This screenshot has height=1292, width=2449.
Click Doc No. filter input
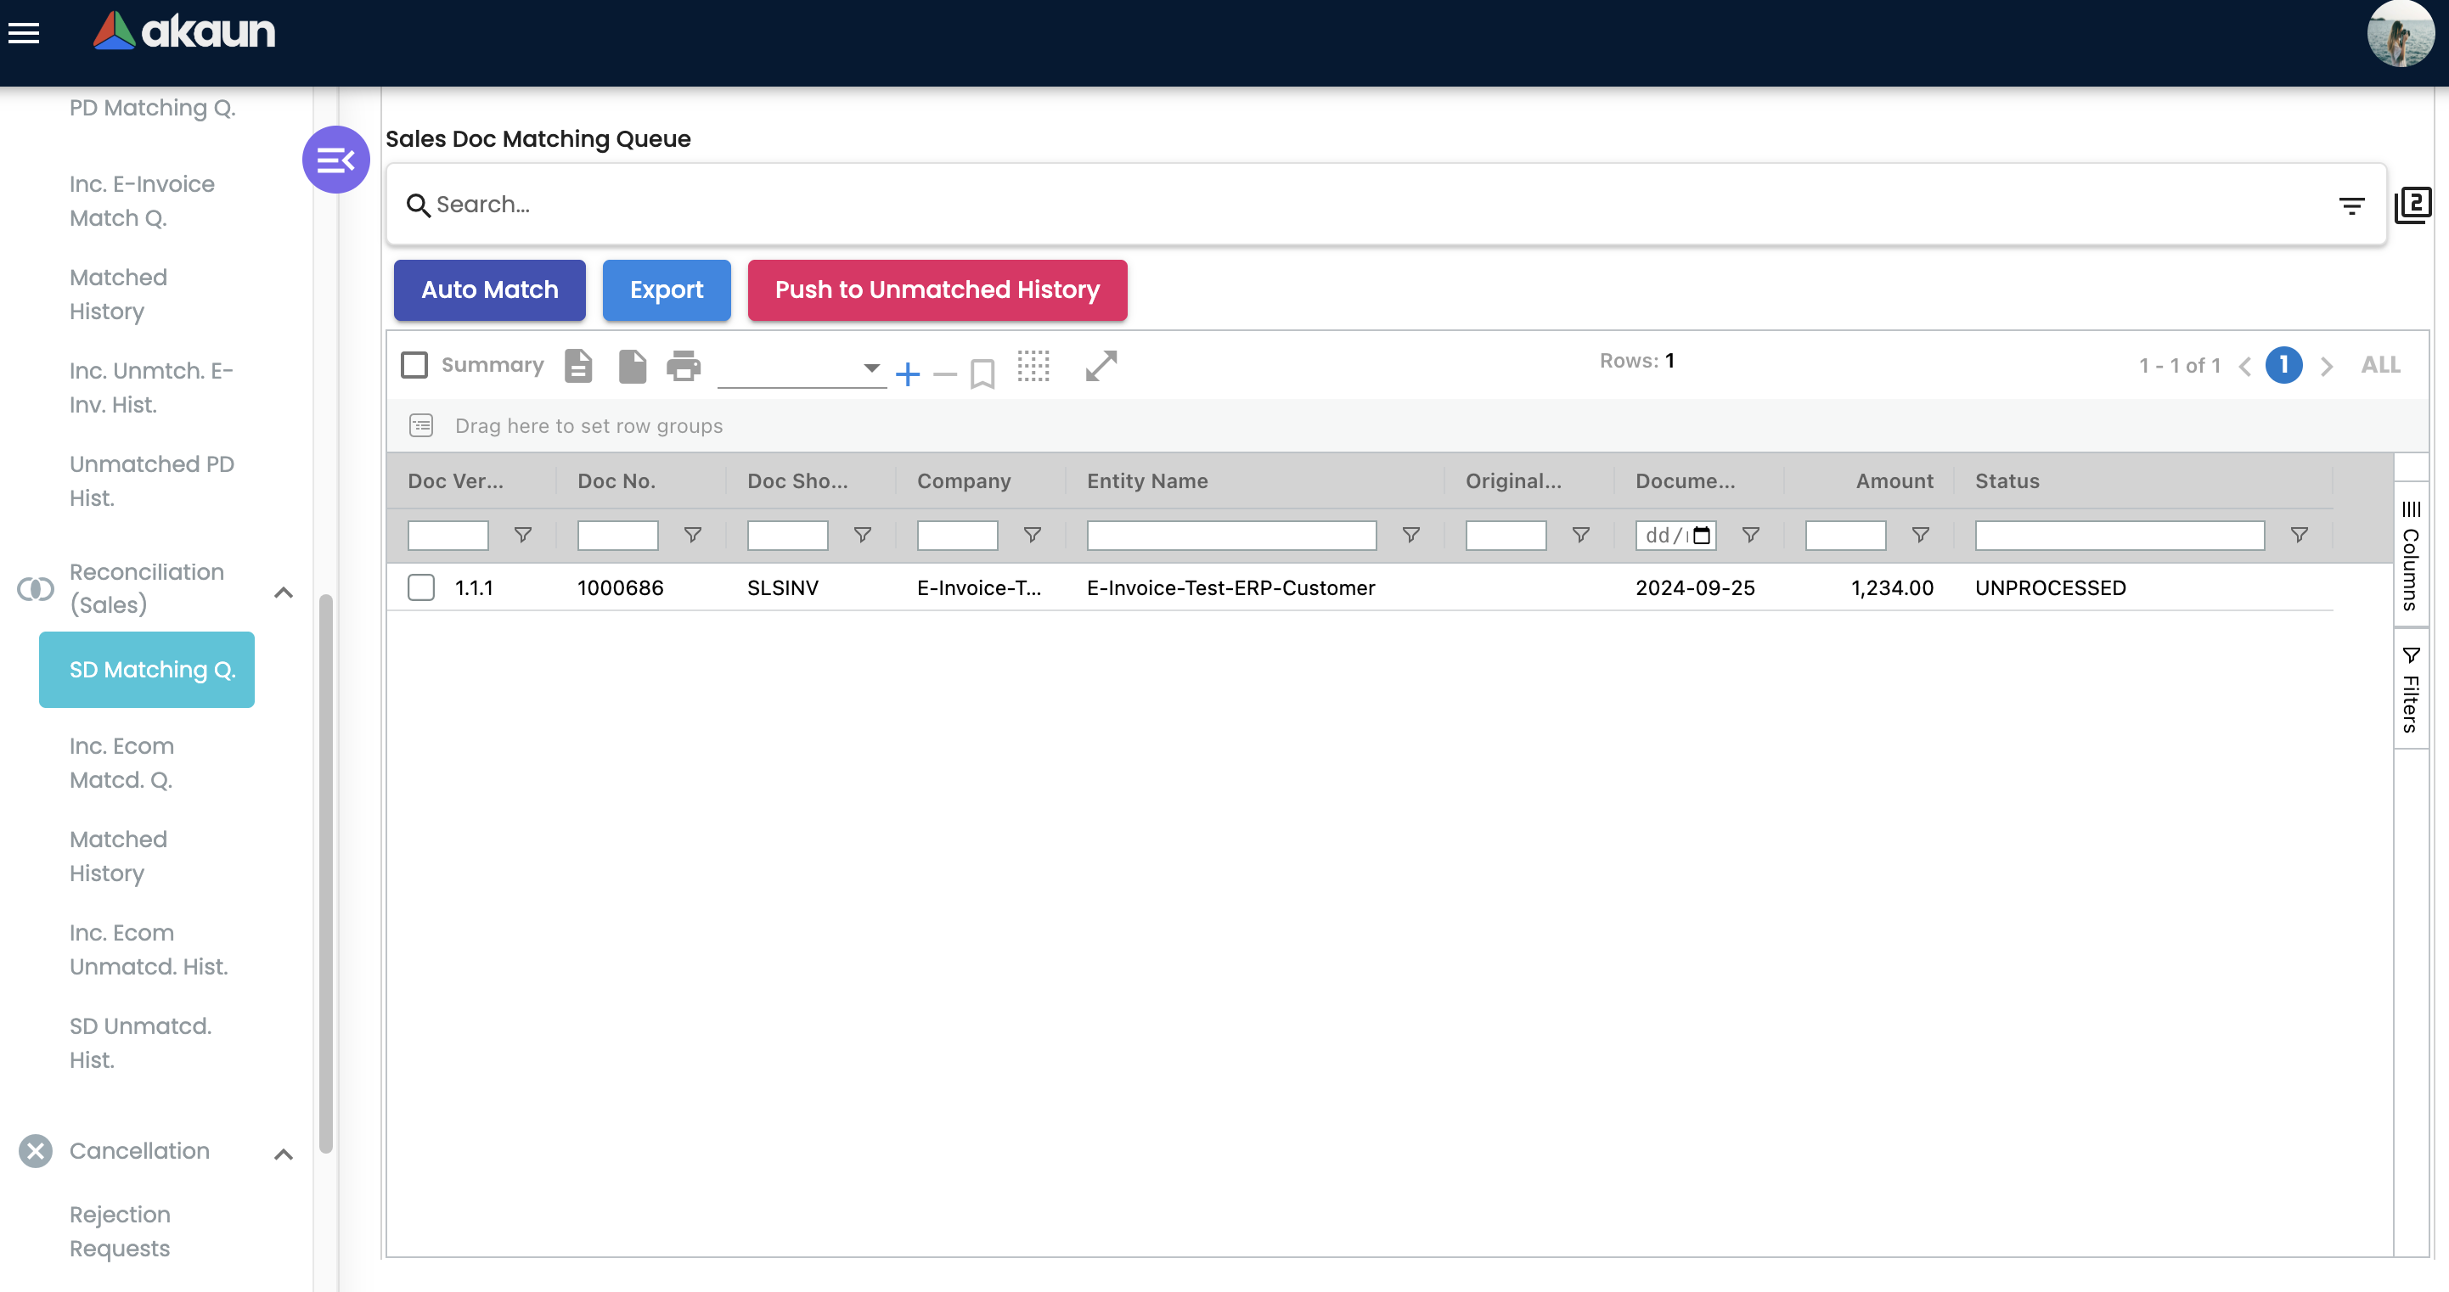point(618,536)
